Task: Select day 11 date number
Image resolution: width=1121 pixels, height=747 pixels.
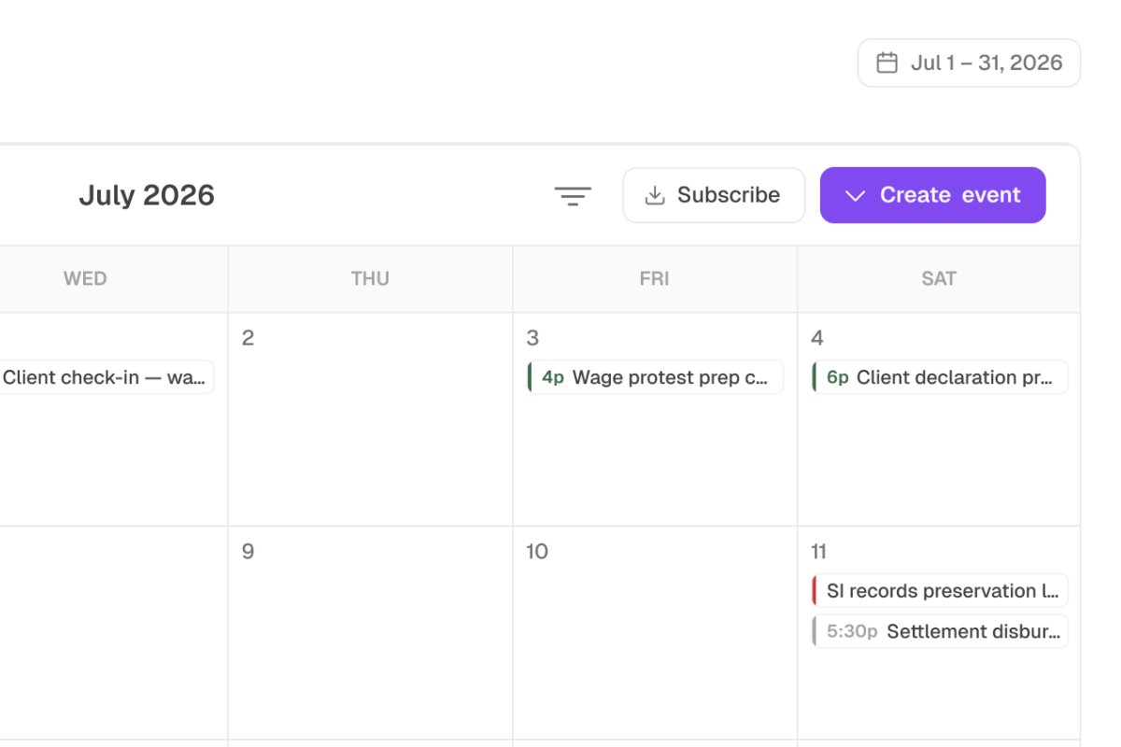Action: (819, 551)
